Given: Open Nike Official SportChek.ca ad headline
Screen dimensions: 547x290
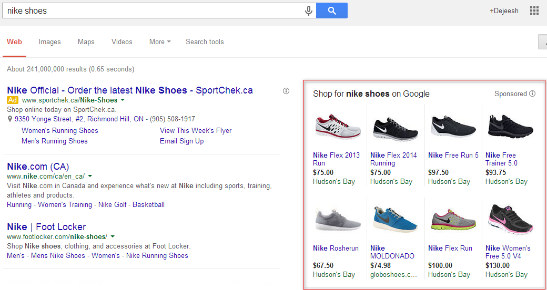Looking at the screenshot, I should 130,90.
